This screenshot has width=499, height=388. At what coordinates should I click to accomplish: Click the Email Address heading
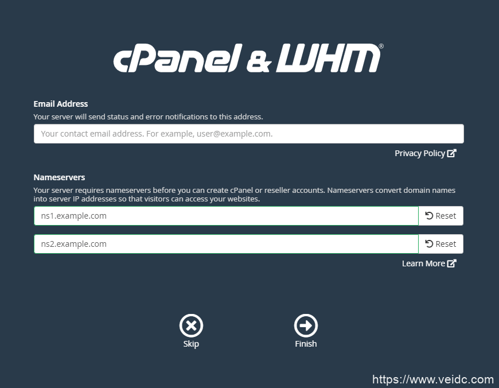tap(60, 104)
